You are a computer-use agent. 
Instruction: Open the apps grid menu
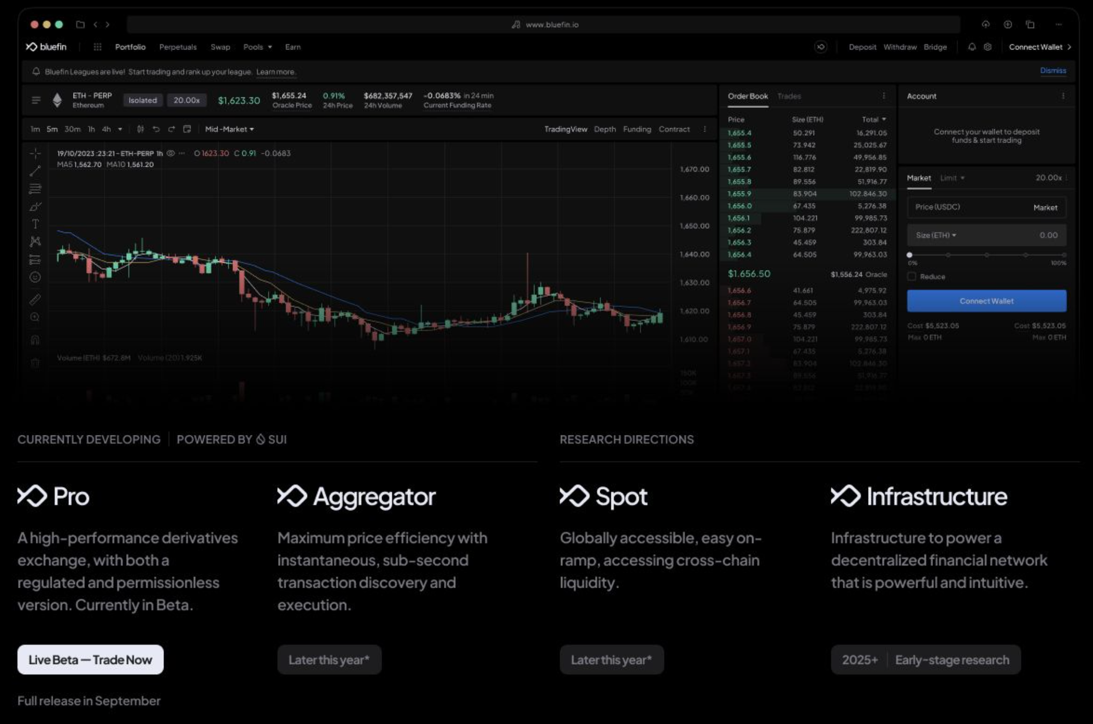[97, 47]
